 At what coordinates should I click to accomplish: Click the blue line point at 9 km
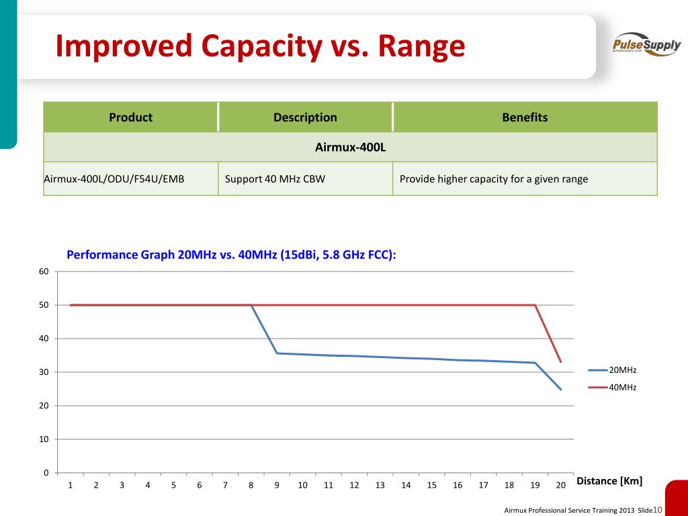click(277, 353)
